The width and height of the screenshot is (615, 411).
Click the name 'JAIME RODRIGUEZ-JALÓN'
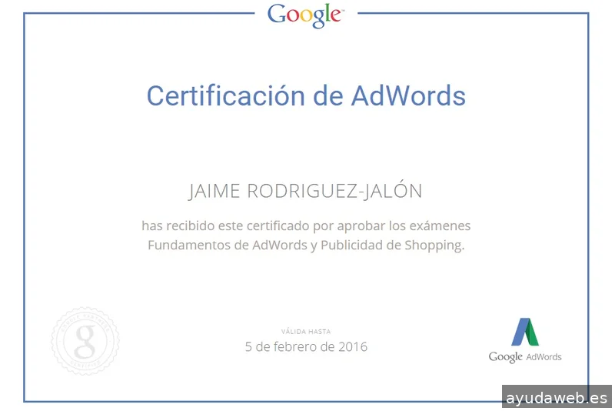click(305, 191)
